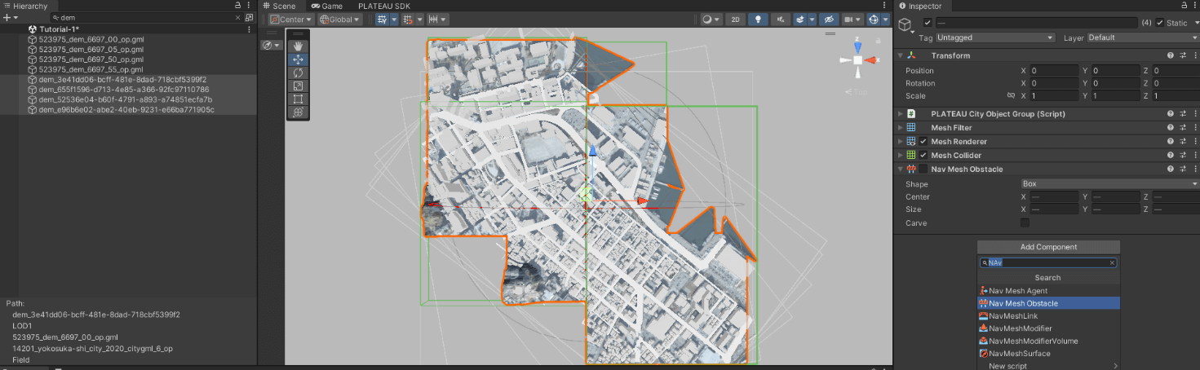Select the Hand view tool
The image size is (1200, 370).
[298, 46]
